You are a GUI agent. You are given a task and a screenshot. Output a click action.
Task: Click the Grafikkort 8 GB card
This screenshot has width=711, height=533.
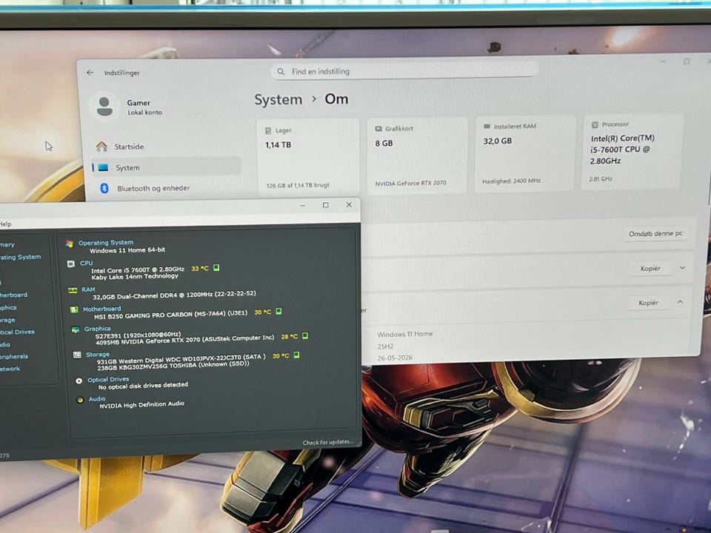417,155
